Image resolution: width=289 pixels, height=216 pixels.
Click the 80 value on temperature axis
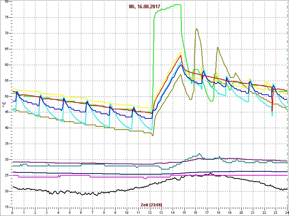pos(6,1)
